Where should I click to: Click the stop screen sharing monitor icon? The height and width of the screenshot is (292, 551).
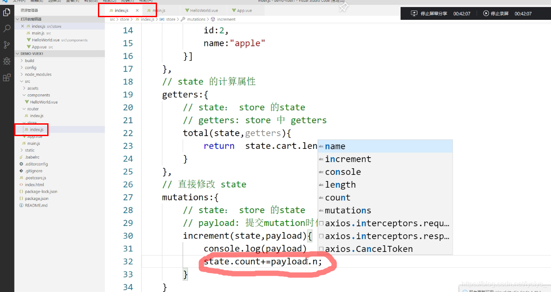click(x=414, y=14)
